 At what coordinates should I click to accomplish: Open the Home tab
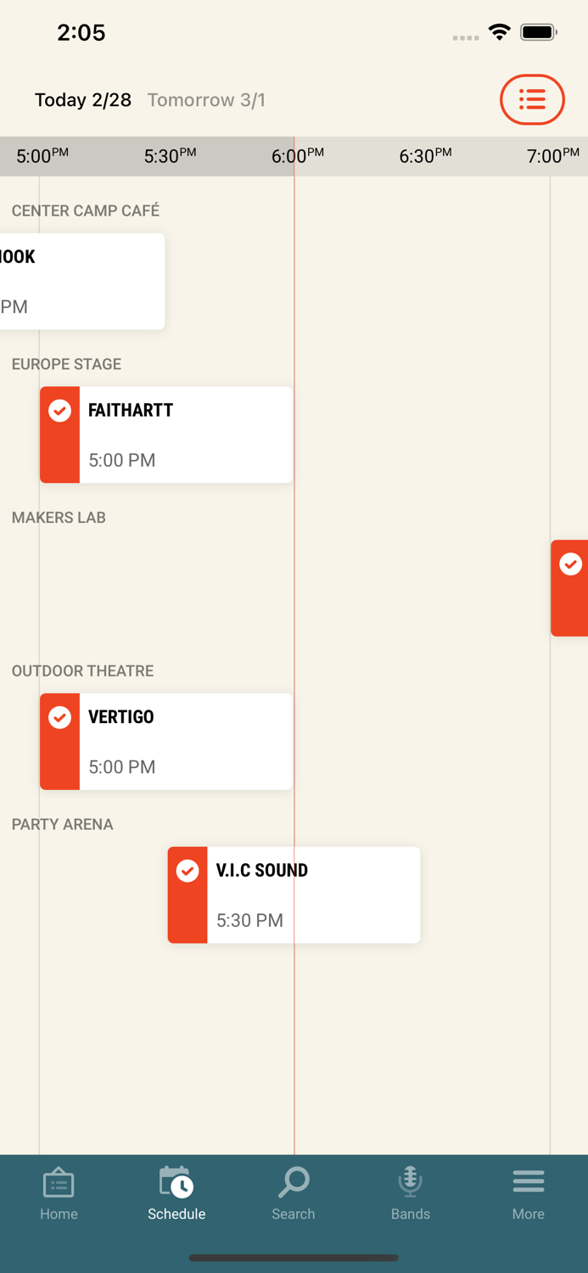tap(59, 1193)
